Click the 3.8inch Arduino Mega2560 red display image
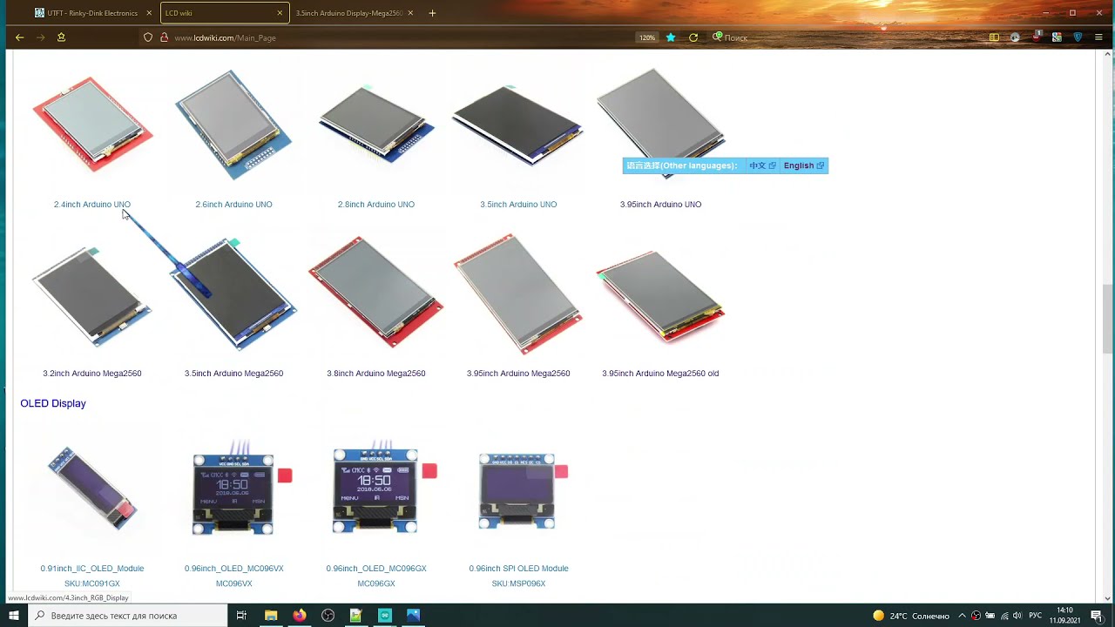1115x627 pixels. pos(376,293)
